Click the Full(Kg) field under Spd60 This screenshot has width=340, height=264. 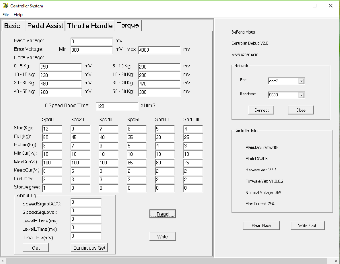coord(136,138)
